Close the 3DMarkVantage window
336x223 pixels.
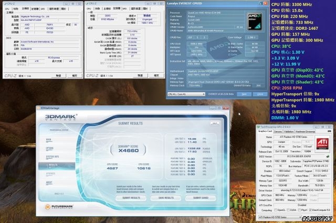coord(226,108)
